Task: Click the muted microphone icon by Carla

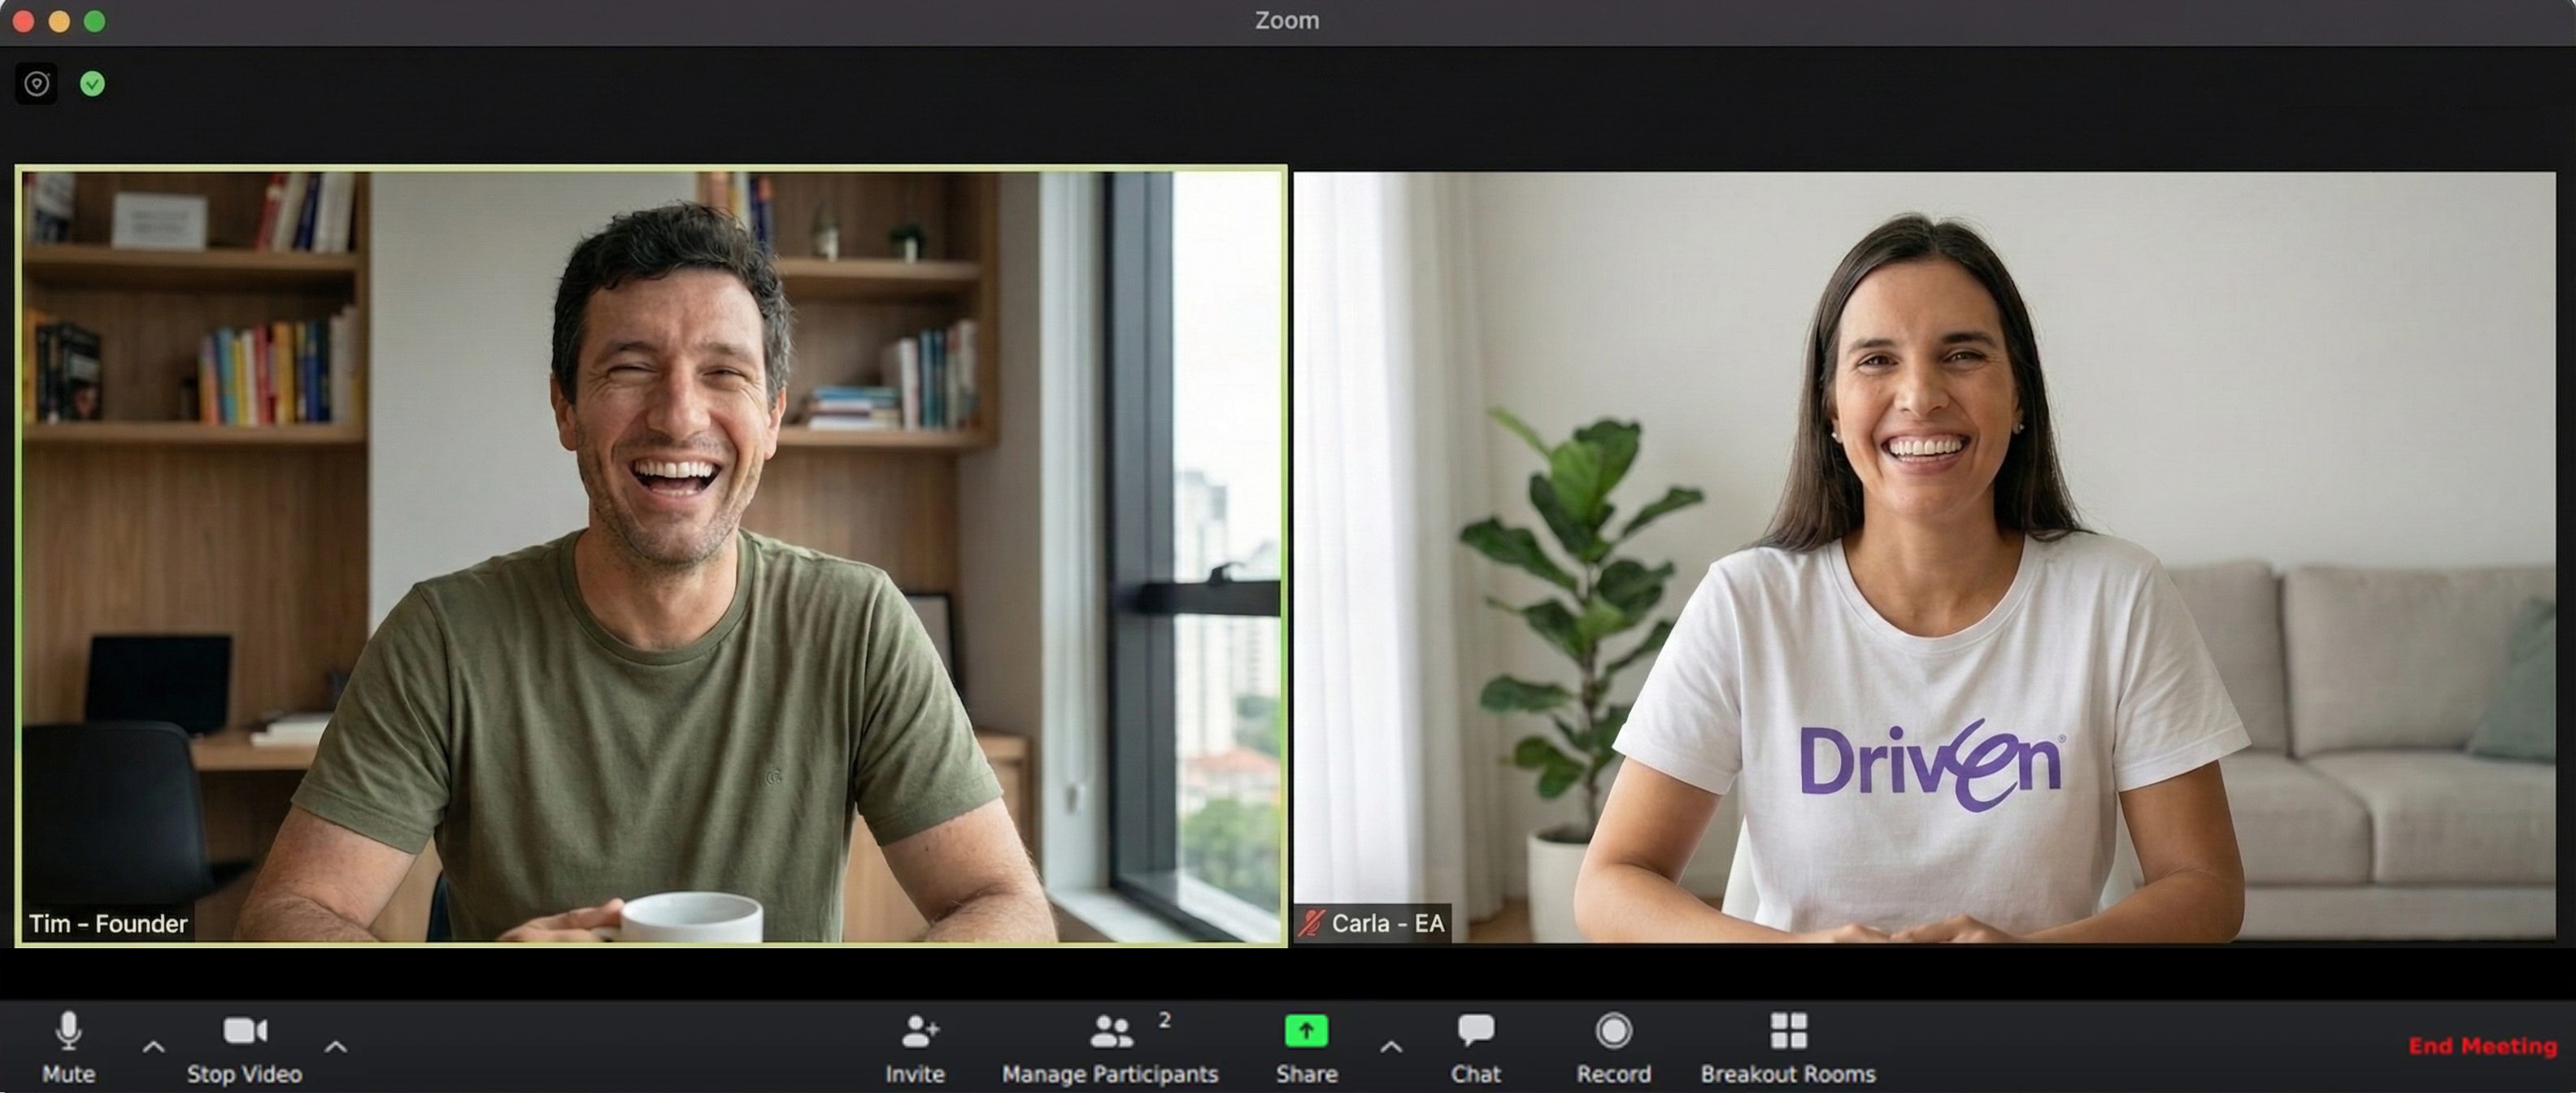Action: point(1311,922)
